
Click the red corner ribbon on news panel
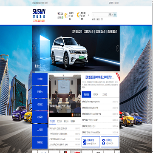click(118, 76)
